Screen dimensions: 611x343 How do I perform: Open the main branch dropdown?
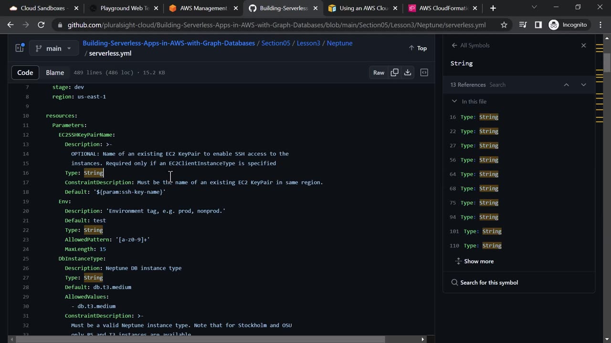click(x=53, y=48)
